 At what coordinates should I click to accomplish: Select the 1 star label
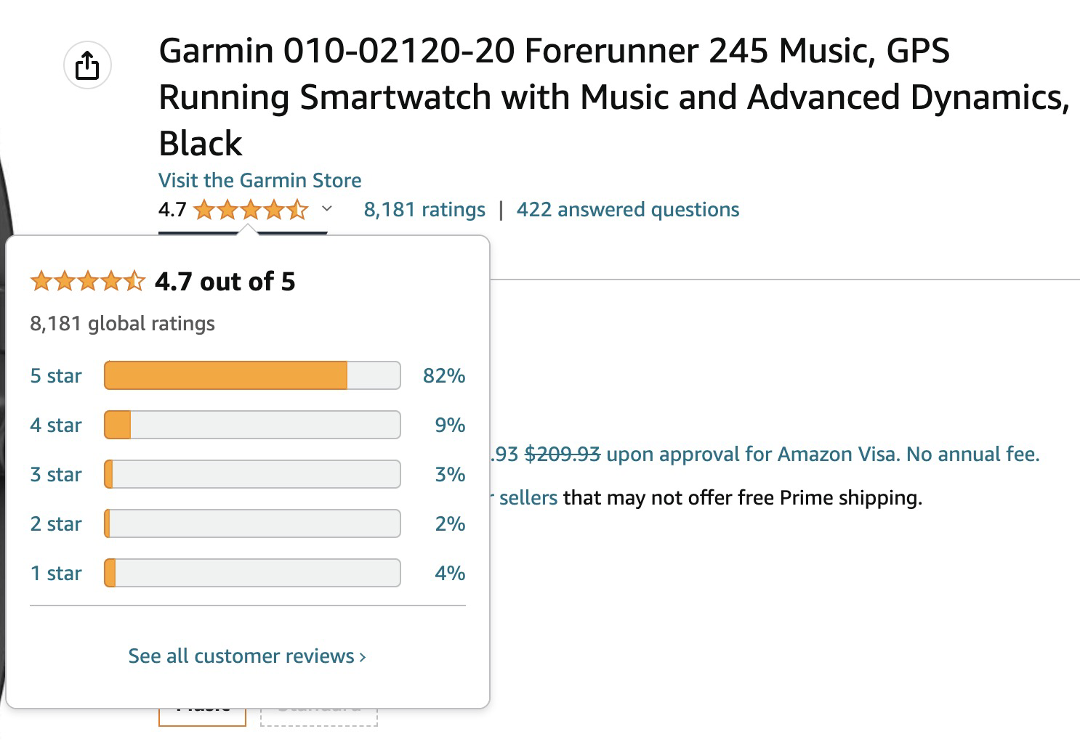(56, 573)
